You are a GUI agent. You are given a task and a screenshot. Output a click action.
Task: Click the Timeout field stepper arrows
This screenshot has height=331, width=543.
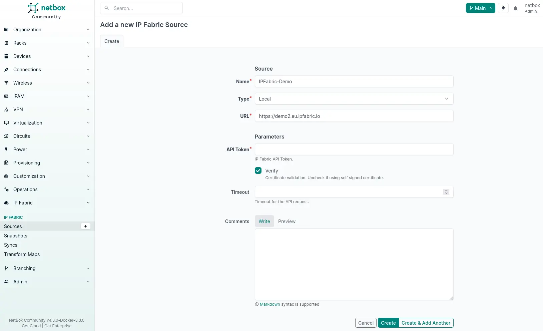[x=446, y=192]
